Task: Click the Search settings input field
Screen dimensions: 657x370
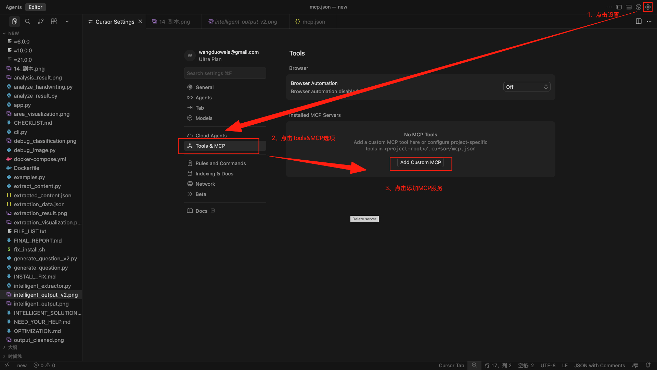Action: coord(225,73)
